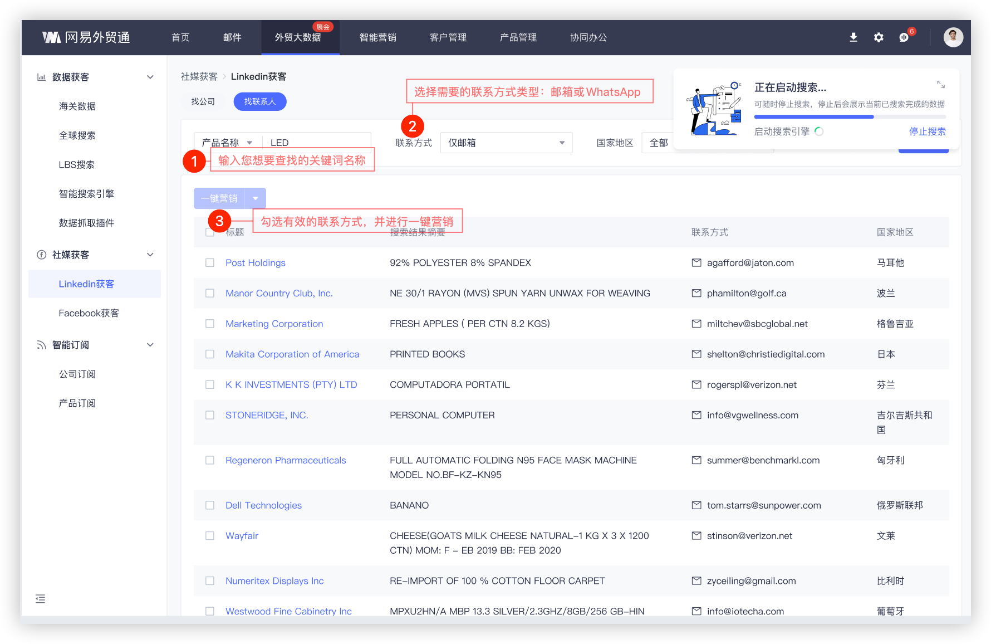
Task: Go to 智能营销 in top navigation
Action: pyautogui.click(x=378, y=37)
